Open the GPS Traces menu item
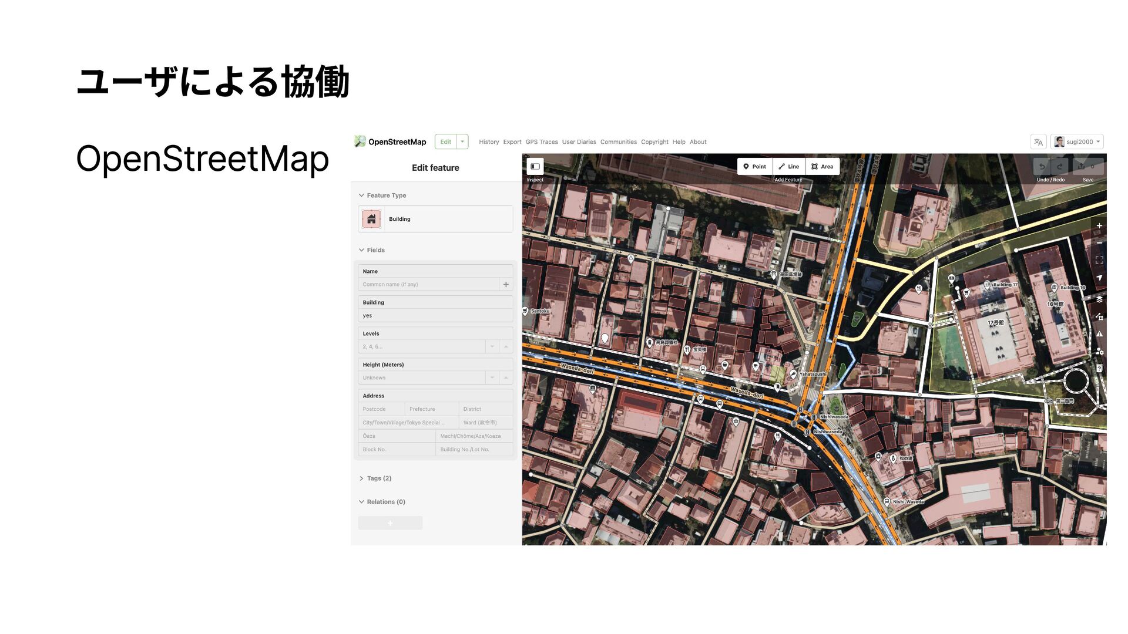The width and height of the screenshot is (1128, 634). coord(541,142)
